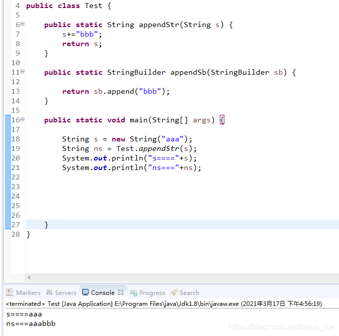Click the class name Test in declaration
The height and width of the screenshot is (336, 339).
click(x=94, y=6)
